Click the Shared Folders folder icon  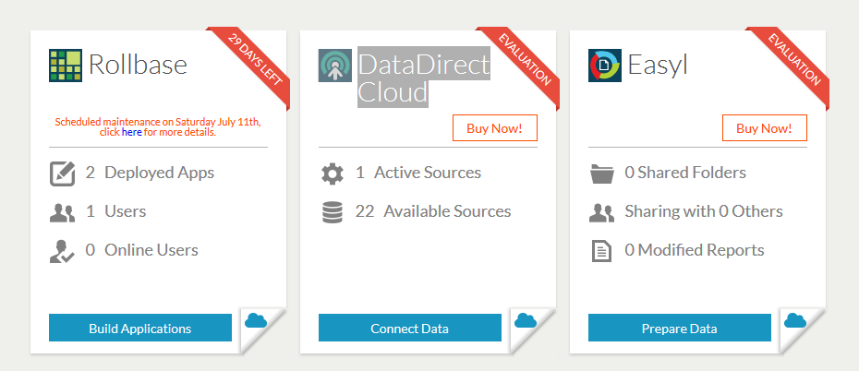pyautogui.click(x=601, y=173)
